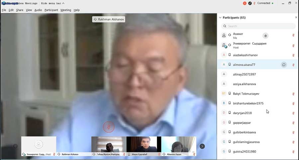Click the participant Search field
The width and height of the screenshot is (299, 160).
point(259,26)
